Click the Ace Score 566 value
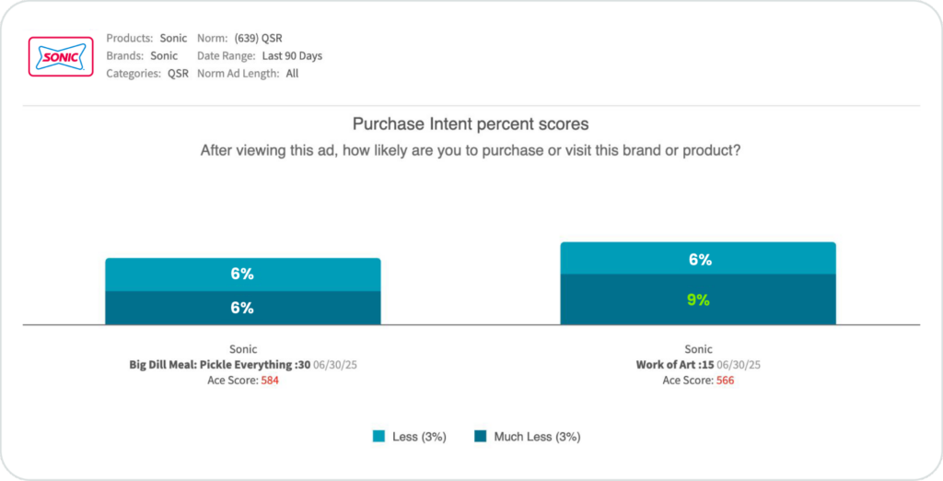 coord(726,381)
